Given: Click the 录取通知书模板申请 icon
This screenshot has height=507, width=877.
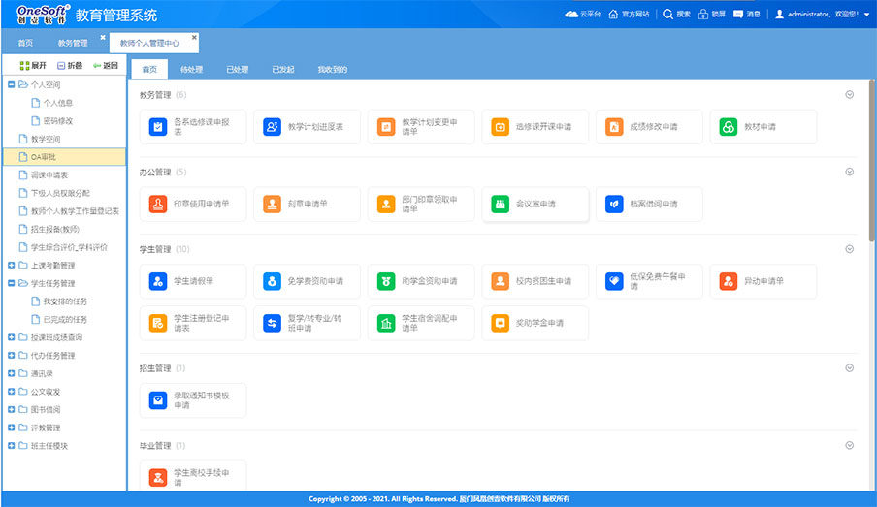Looking at the screenshot, I should tap(157, 400).
